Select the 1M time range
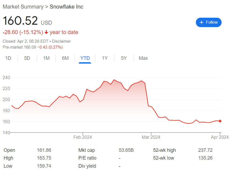The height and width of the screenshot is (173, 238). point(46,58)
